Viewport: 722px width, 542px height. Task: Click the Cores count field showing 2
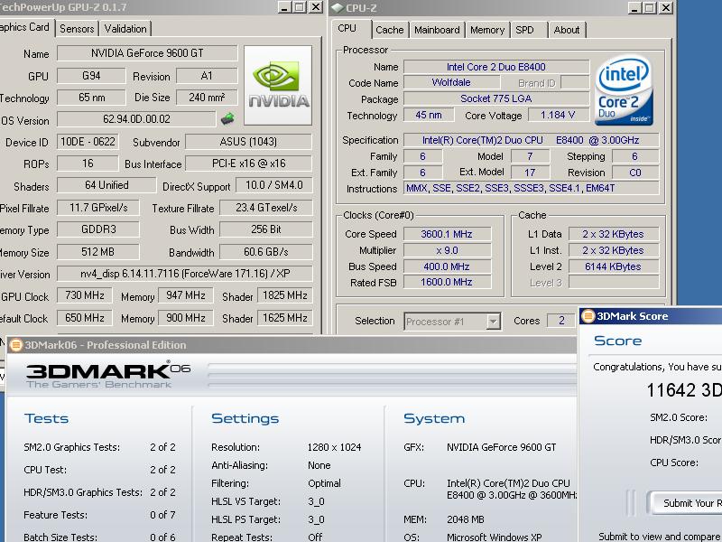pos(561,321)
